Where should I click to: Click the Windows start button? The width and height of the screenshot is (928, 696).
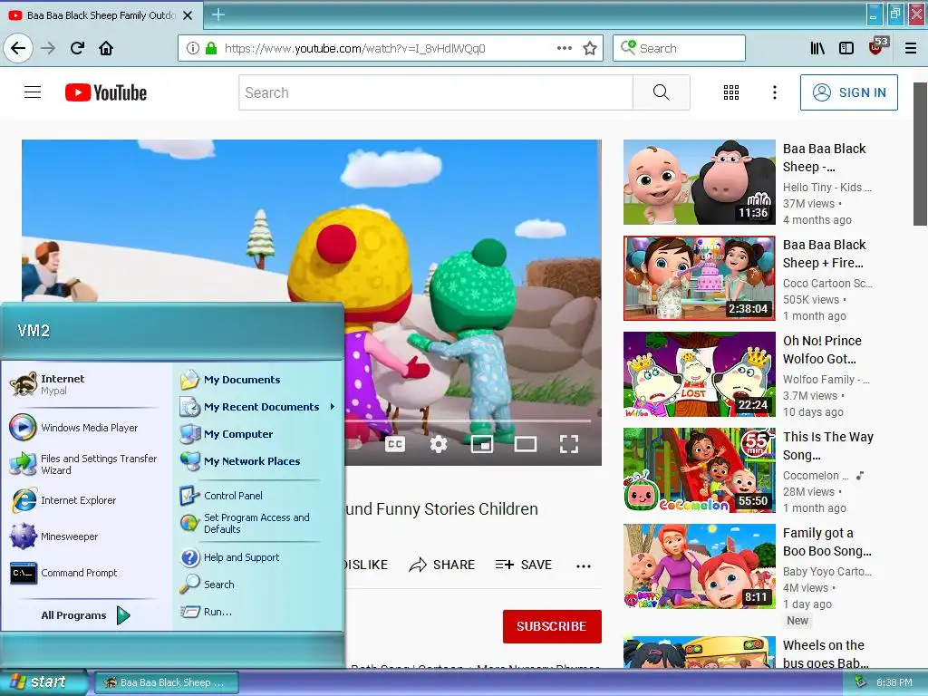click(42, 682)
